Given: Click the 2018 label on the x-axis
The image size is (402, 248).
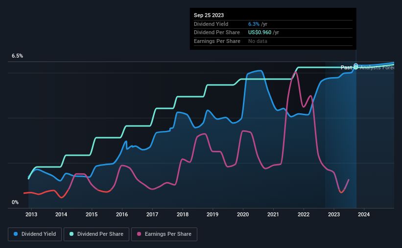Looking at the screenshot, I should tap(183, 214).
